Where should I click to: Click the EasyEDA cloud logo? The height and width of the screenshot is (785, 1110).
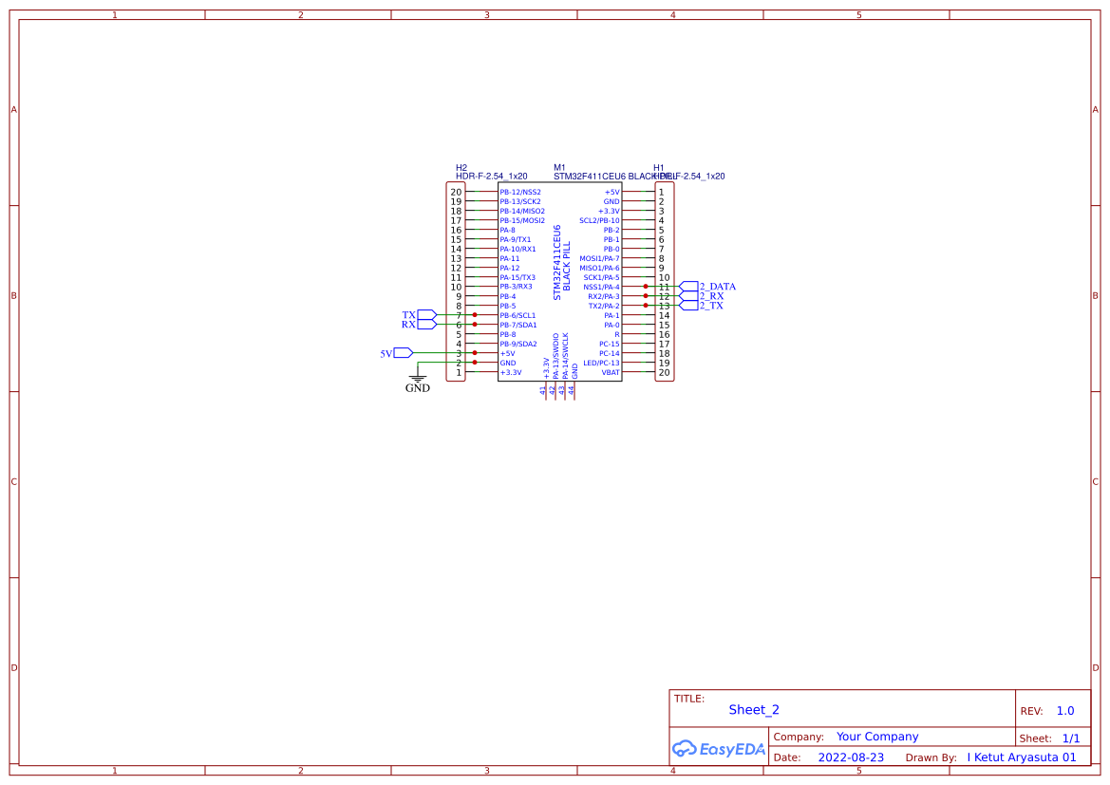tap(687, 749)
